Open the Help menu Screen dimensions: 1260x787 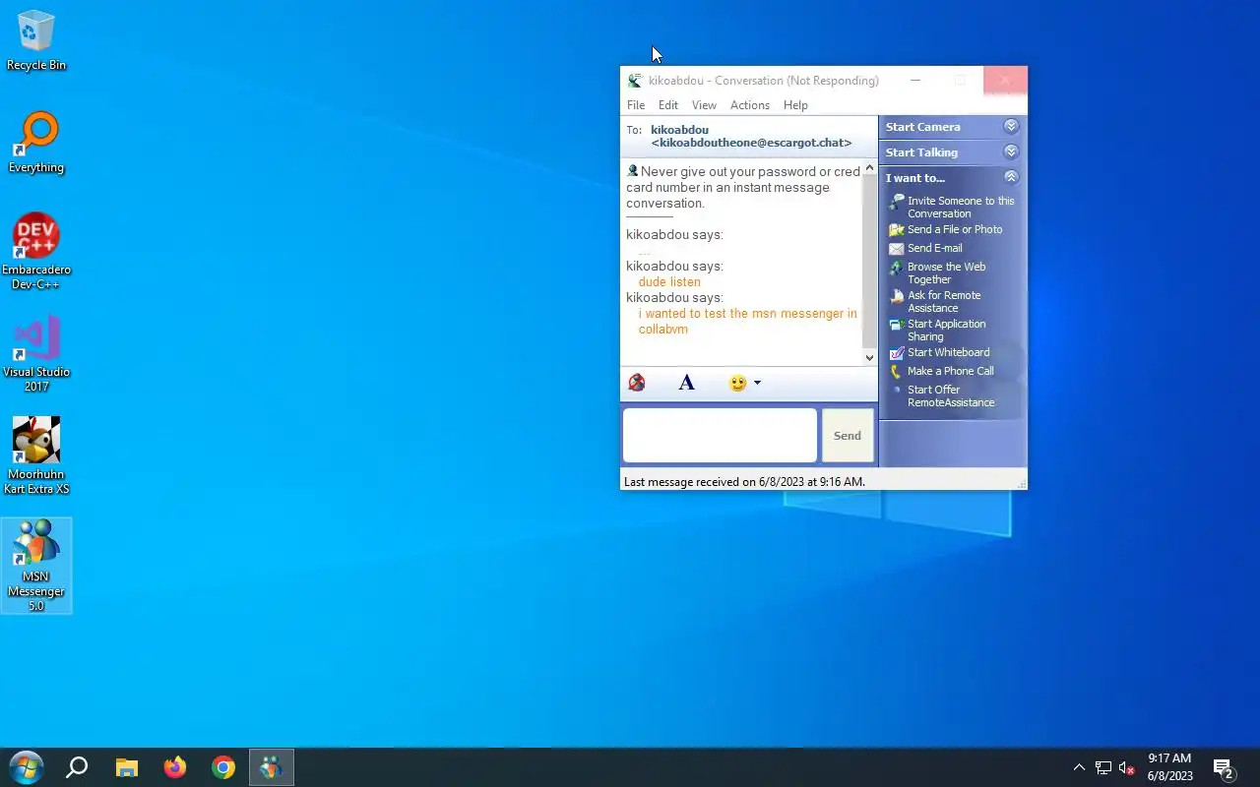795,105
